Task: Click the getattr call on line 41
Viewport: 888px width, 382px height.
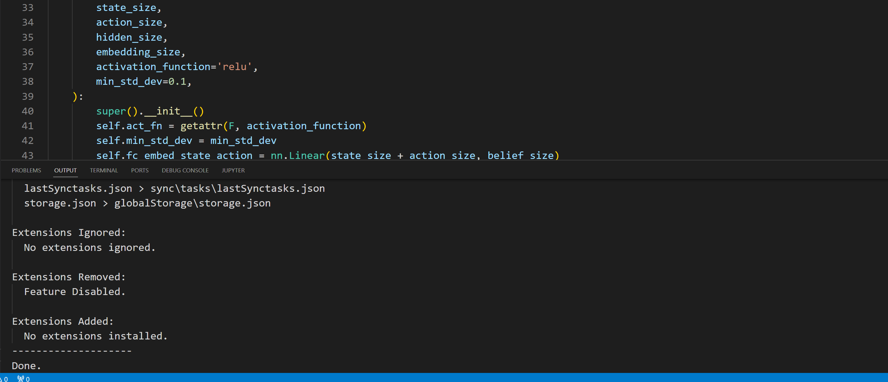Action: [x=201, y=126]
